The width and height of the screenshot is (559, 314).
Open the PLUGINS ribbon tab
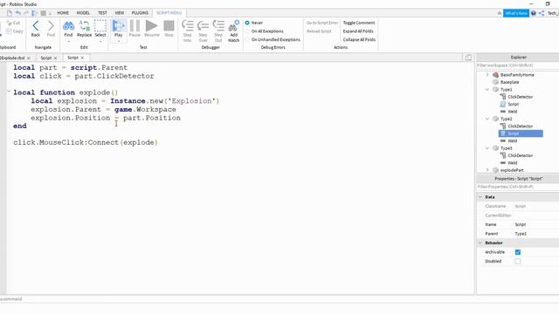click(x=140, y=13)
